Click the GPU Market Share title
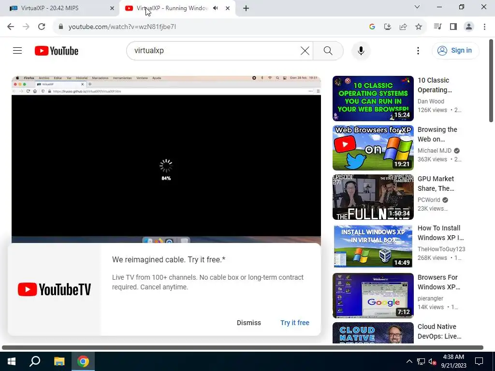495x371 pixels. [x=436, y=184]
